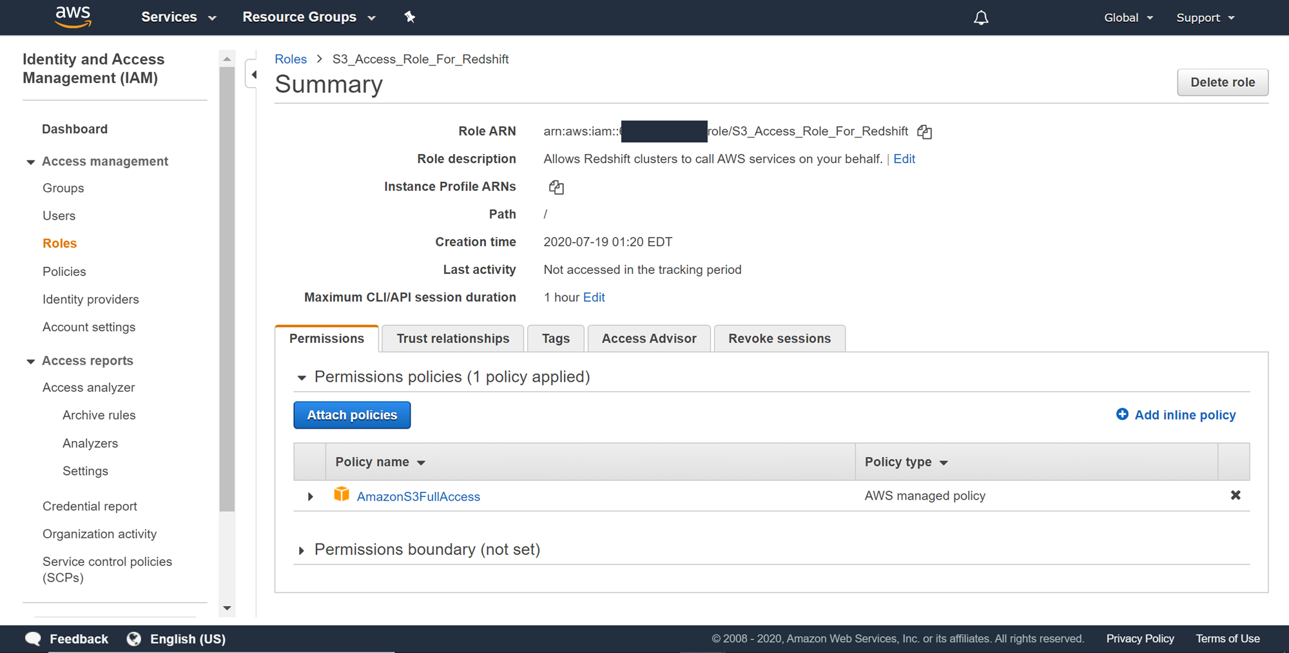Click the Add inline policy link
Screen dimensions: 1289x653
click(x=1185, y=415)
